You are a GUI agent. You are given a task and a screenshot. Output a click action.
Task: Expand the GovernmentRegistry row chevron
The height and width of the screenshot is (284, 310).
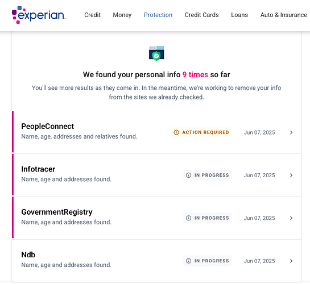pyautogui.click(x=291, y=218)
